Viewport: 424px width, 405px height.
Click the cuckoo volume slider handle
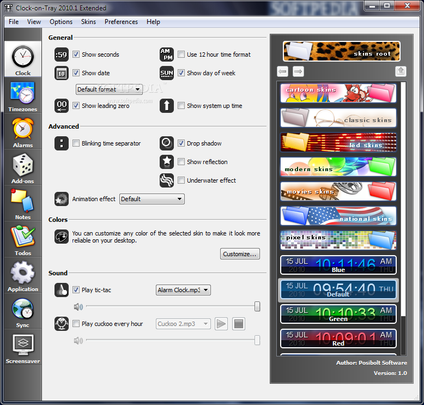pos(257,340)
